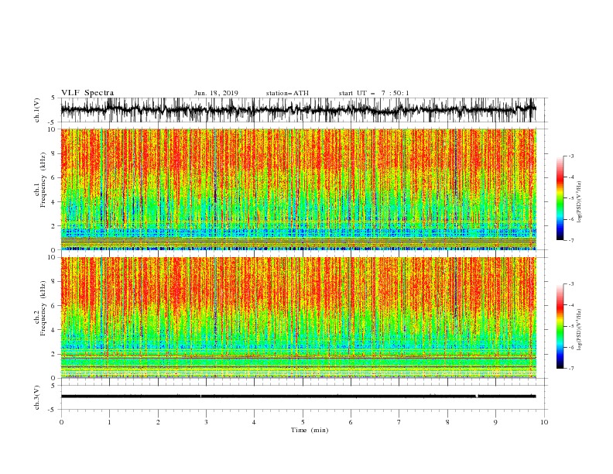Click the ch.2 spectrogram color scale bar

coord(560,326)
